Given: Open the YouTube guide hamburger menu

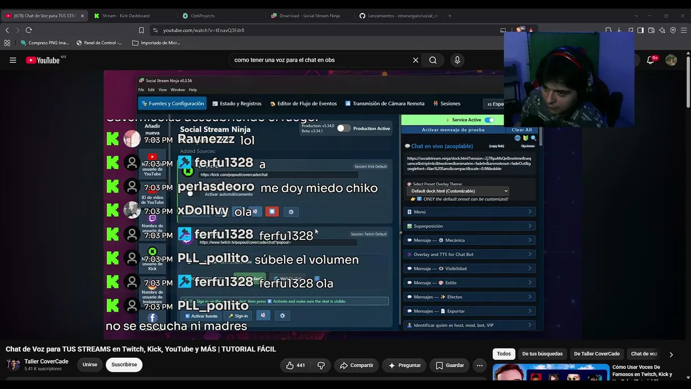Looking at the screenshot, I should tap(13, 60).
